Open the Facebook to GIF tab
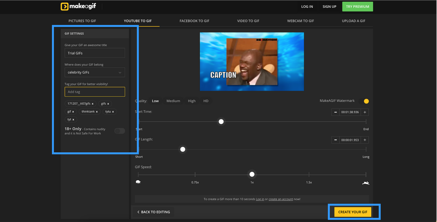Image resolution: width=437 pixels, height=222 pixels. tap(194, 21)
